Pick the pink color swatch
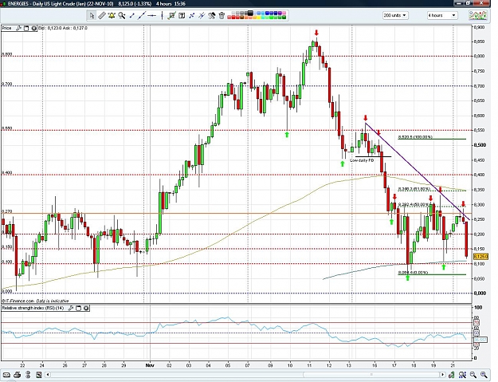498x382 pixels. 284,13
